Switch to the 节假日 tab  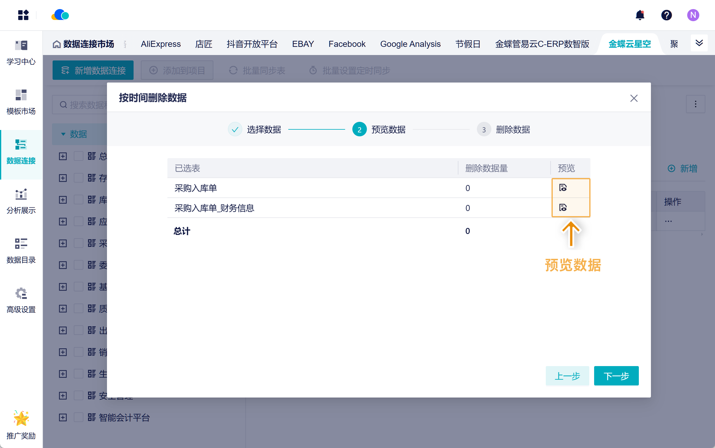(x=468, y=44)
